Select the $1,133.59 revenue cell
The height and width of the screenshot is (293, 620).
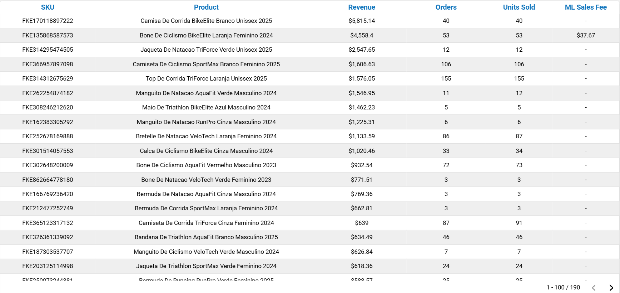coord(362,136)
